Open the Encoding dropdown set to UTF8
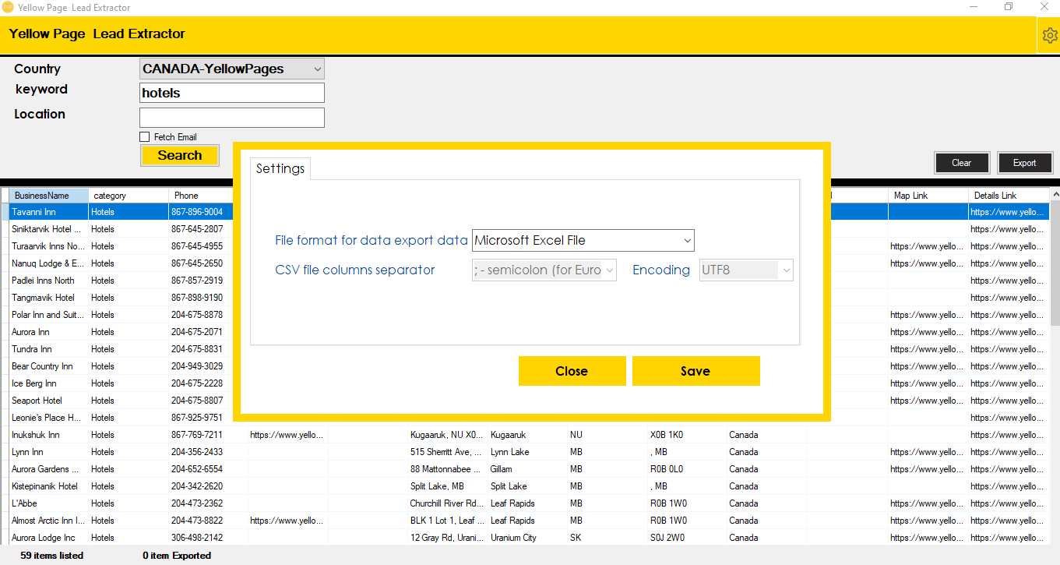This screenshot has width=1060, height=565. point(745,269)
